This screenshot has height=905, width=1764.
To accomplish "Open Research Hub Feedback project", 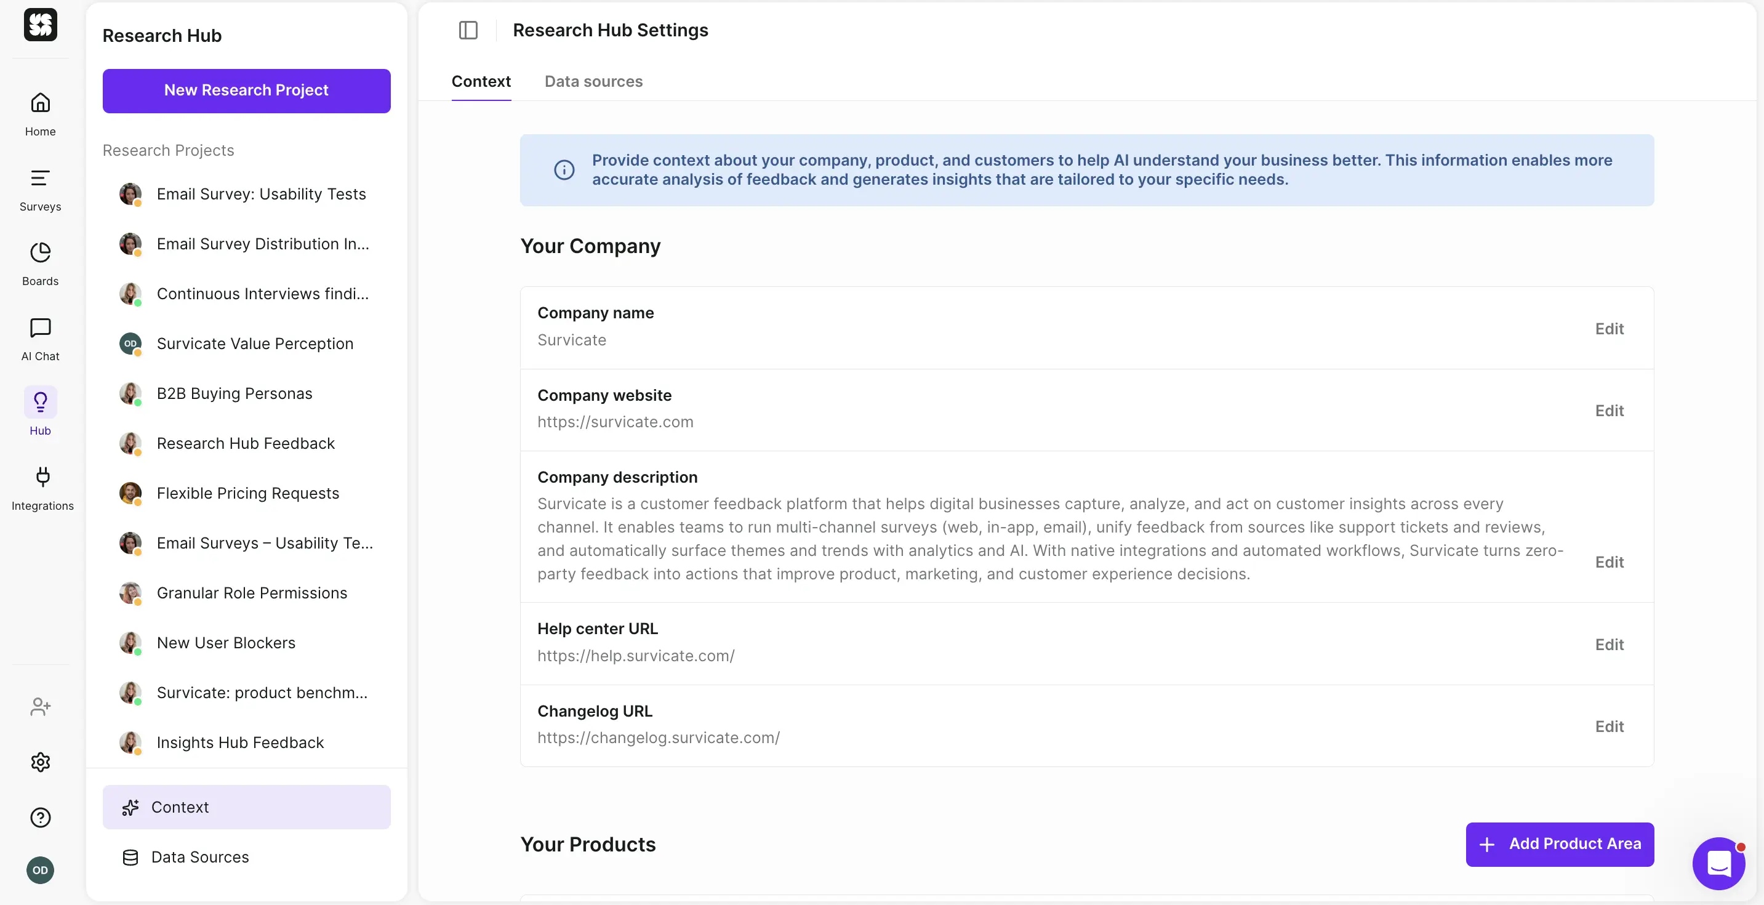I will pyautogui.click(x=247, y=443).
